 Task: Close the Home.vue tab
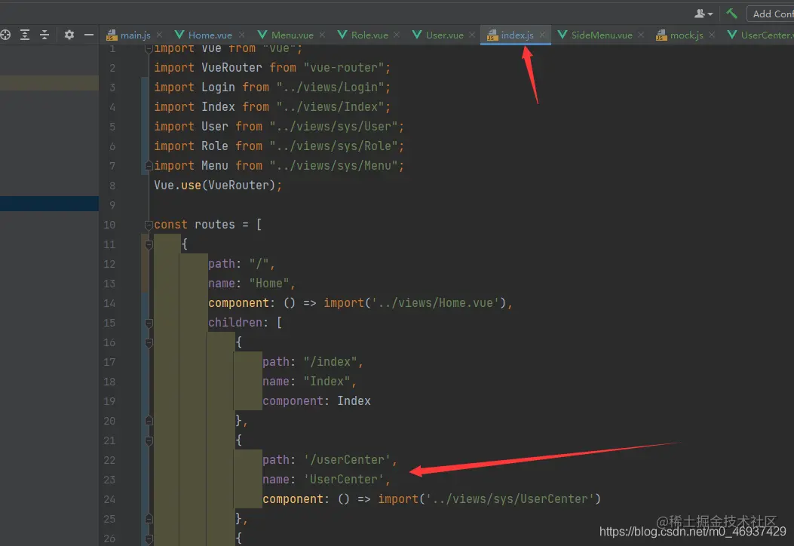(241, 35)
